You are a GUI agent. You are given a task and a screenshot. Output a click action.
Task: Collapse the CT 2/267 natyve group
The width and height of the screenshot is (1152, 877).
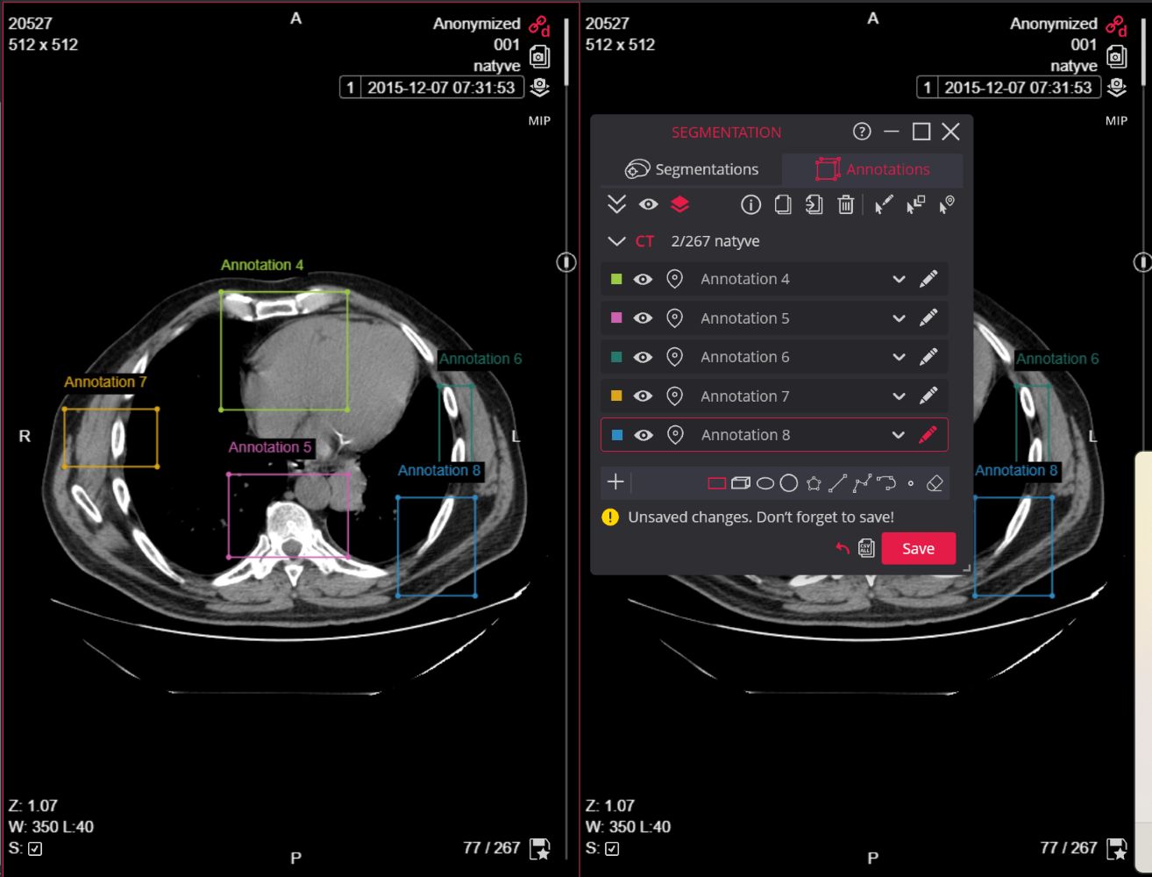click(616, 241)
